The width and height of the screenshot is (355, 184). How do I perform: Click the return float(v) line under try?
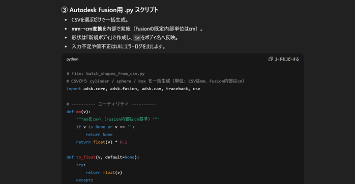104,172
